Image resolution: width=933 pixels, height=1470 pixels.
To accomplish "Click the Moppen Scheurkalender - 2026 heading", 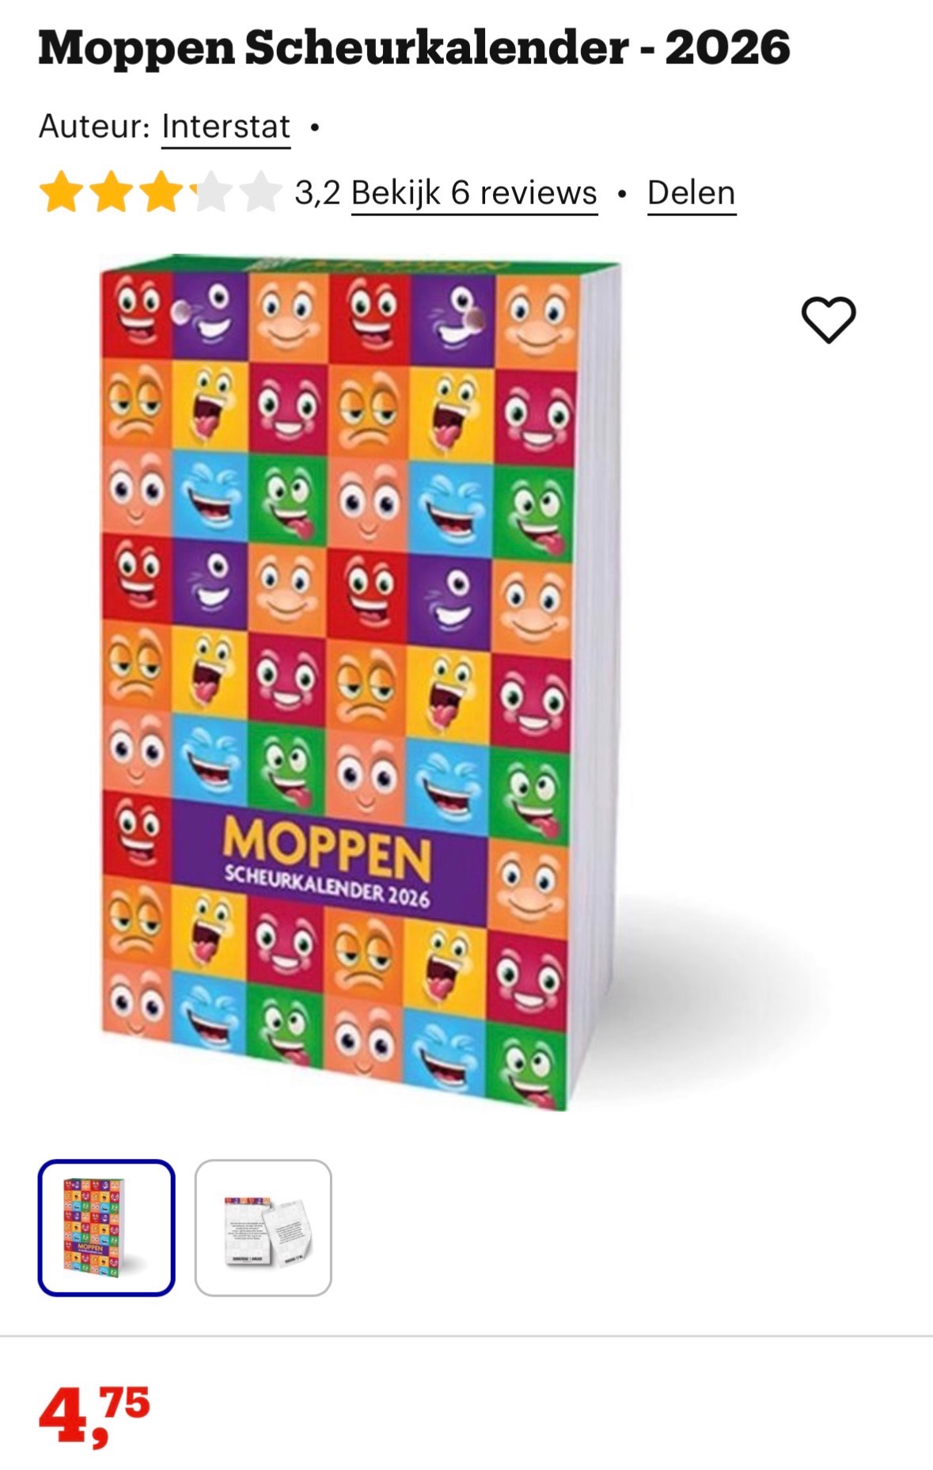I will pos(414,47).
